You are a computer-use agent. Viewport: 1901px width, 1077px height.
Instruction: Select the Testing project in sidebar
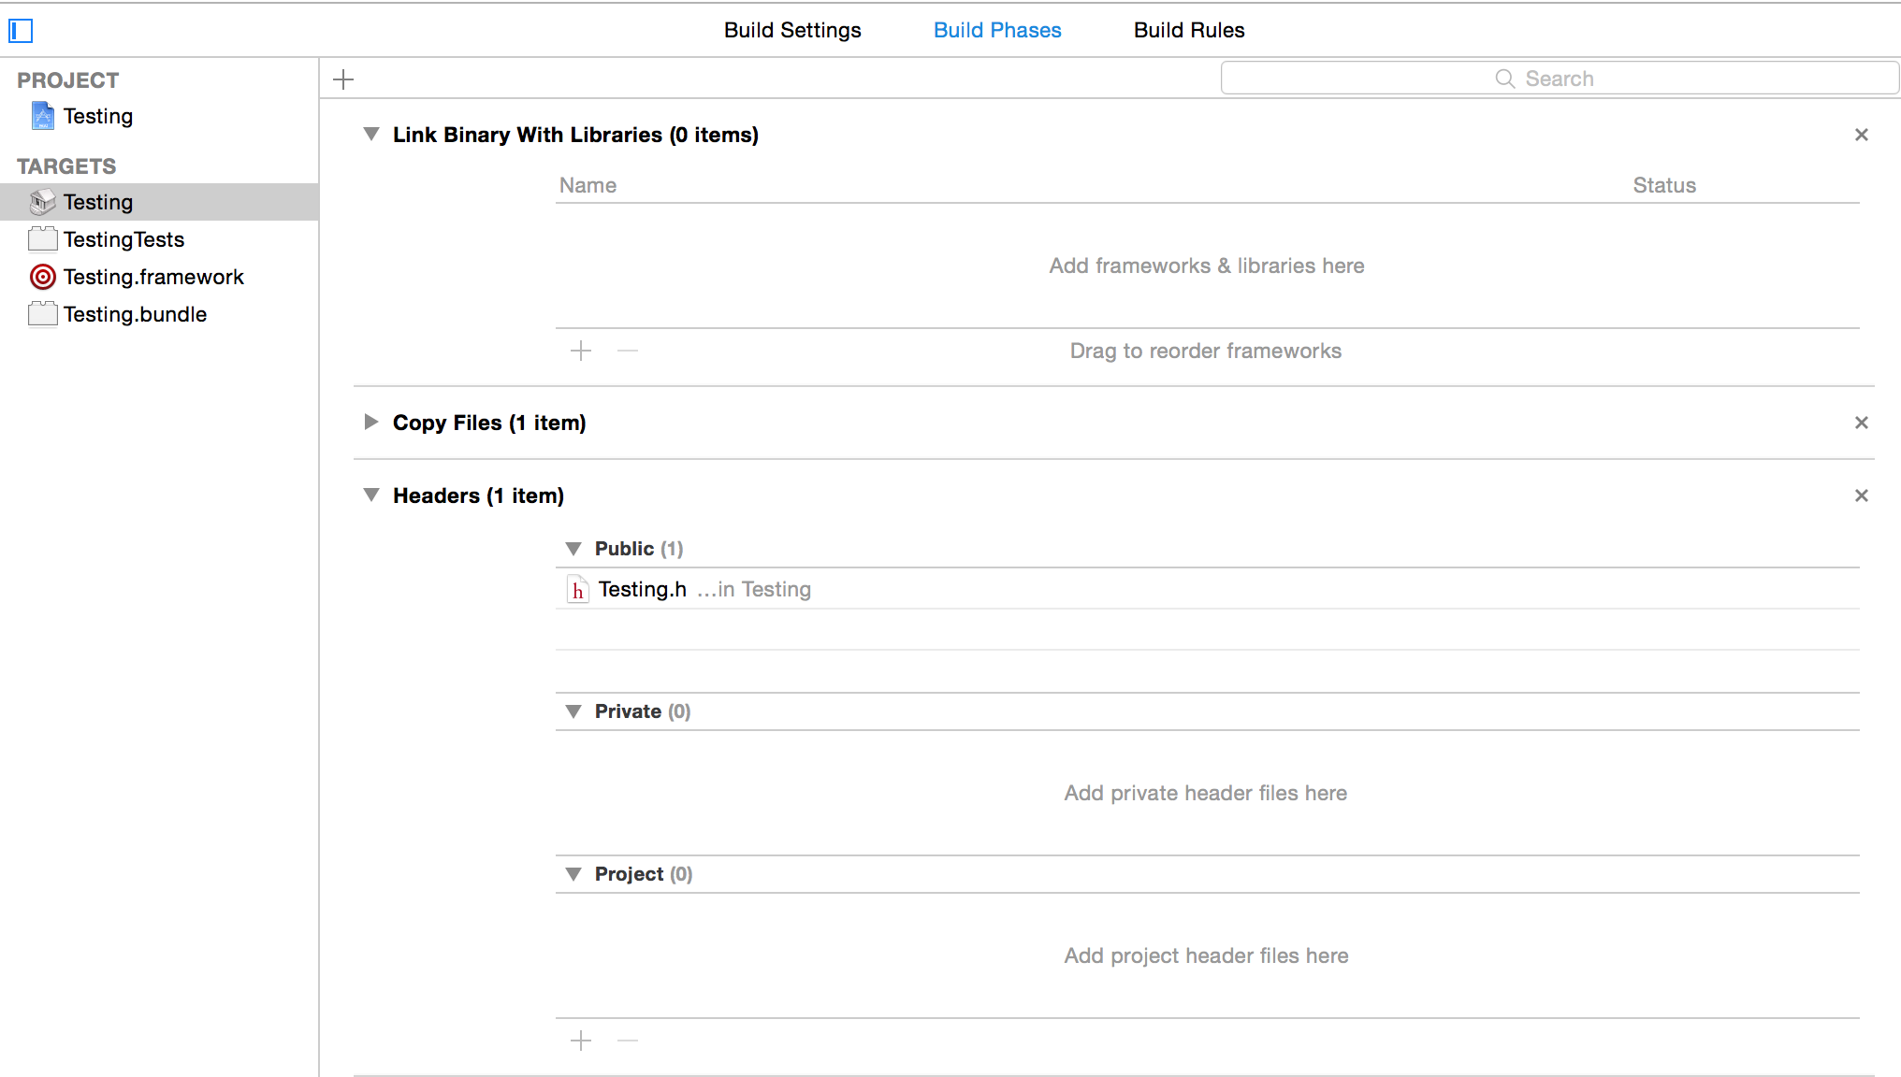coord(159,116)
